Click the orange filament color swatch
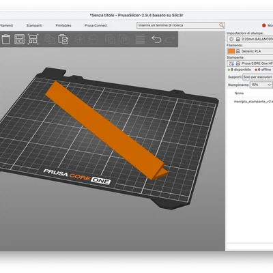This screenshot has width=273, height=273. pos(231,51)
